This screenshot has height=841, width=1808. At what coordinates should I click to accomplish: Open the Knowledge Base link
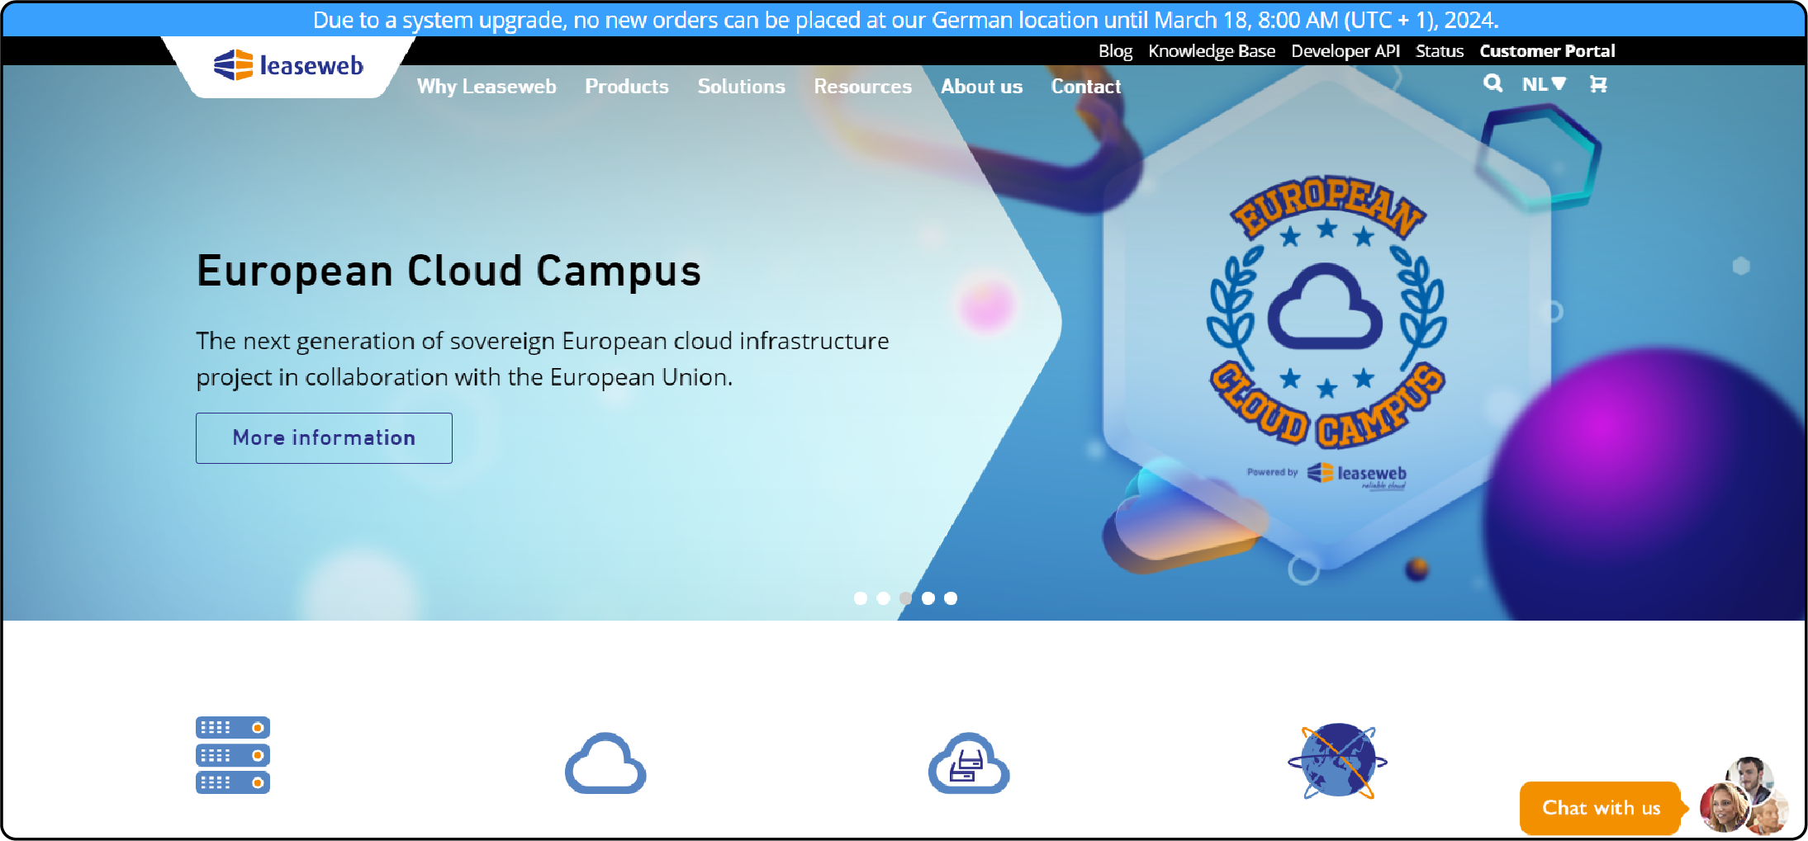[x=1212, y=51]
